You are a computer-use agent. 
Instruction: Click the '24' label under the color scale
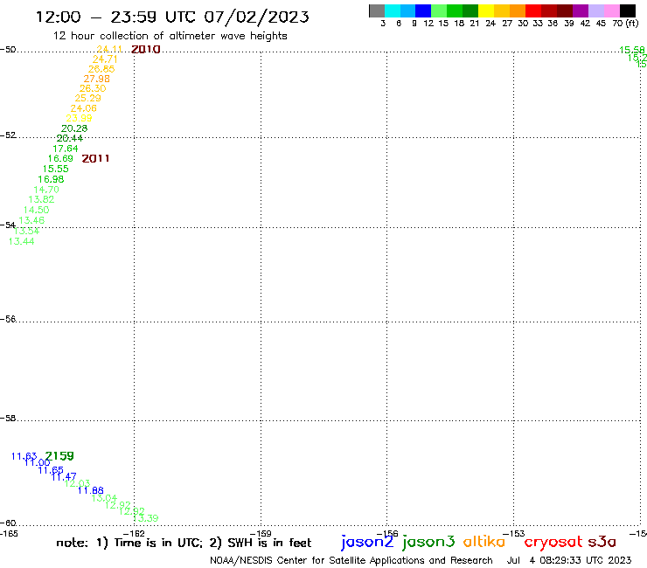coord(490,24)
